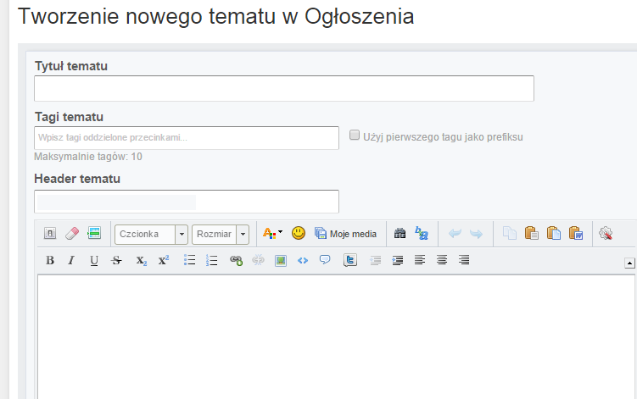The image size is (637, 399).
Task: Toggle strikethrough formatting
Action: [x=116, y=260]
